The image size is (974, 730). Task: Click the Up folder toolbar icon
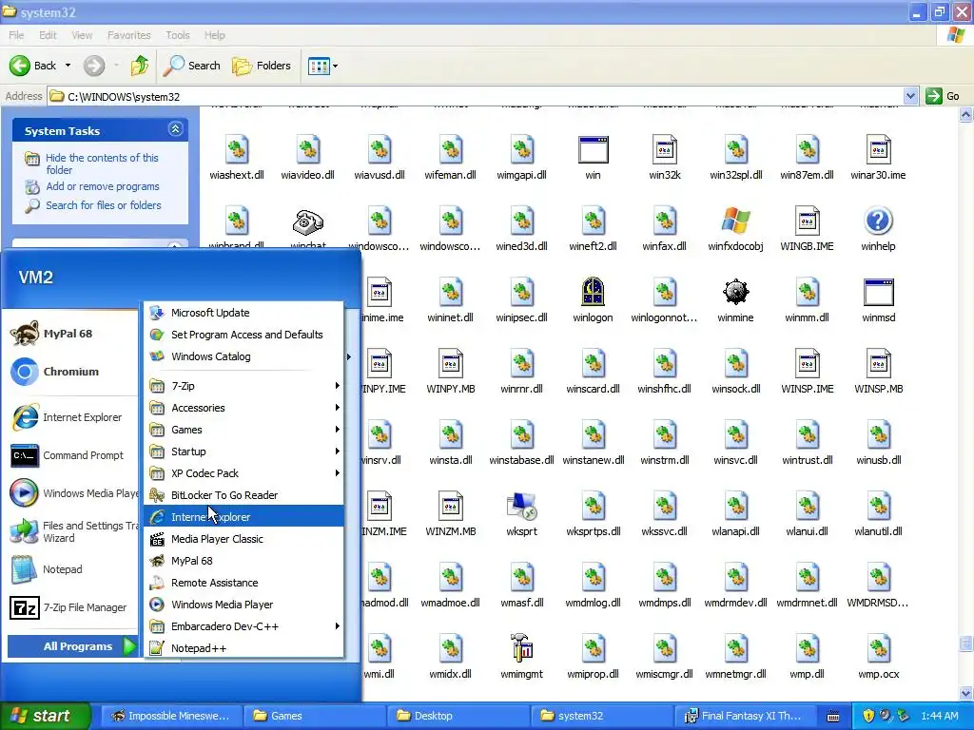[140, 66]
